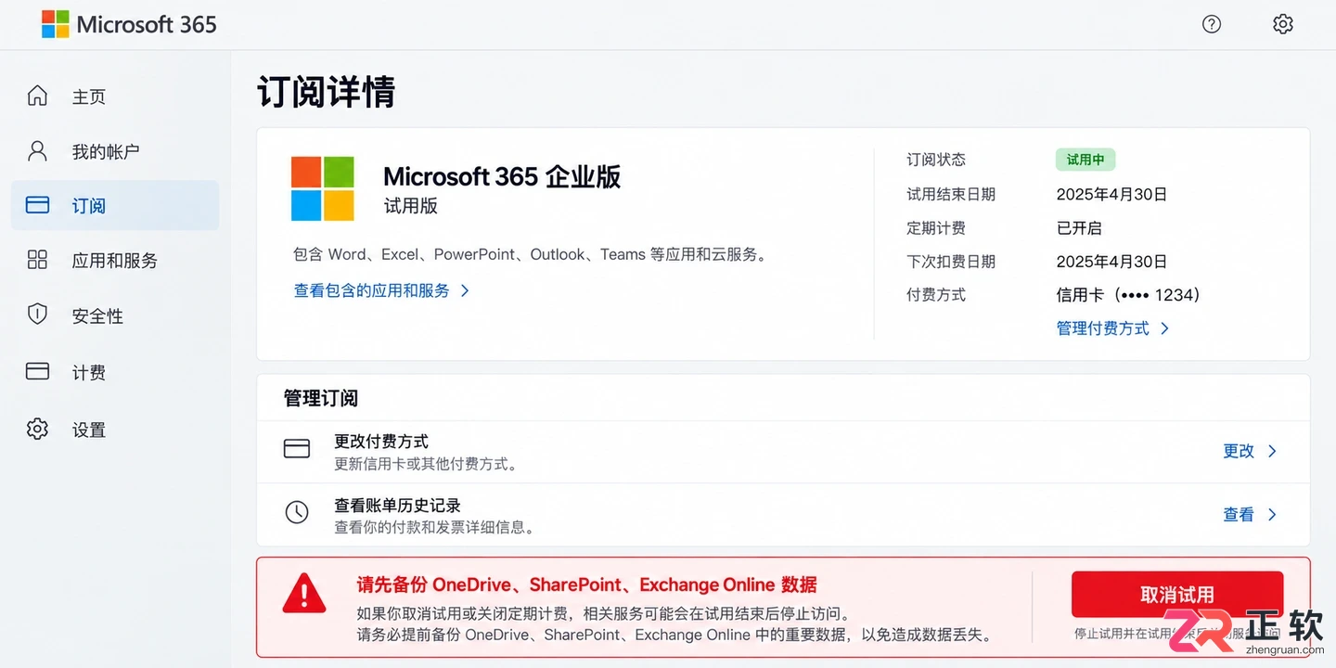This screenshot has width=1336, height=668.
Task: Click the red 取消试用 button
Action: pyautogui.click(x=1177, y=595)
